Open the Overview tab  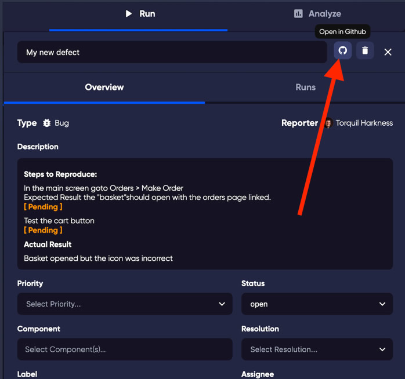point(104,87)
